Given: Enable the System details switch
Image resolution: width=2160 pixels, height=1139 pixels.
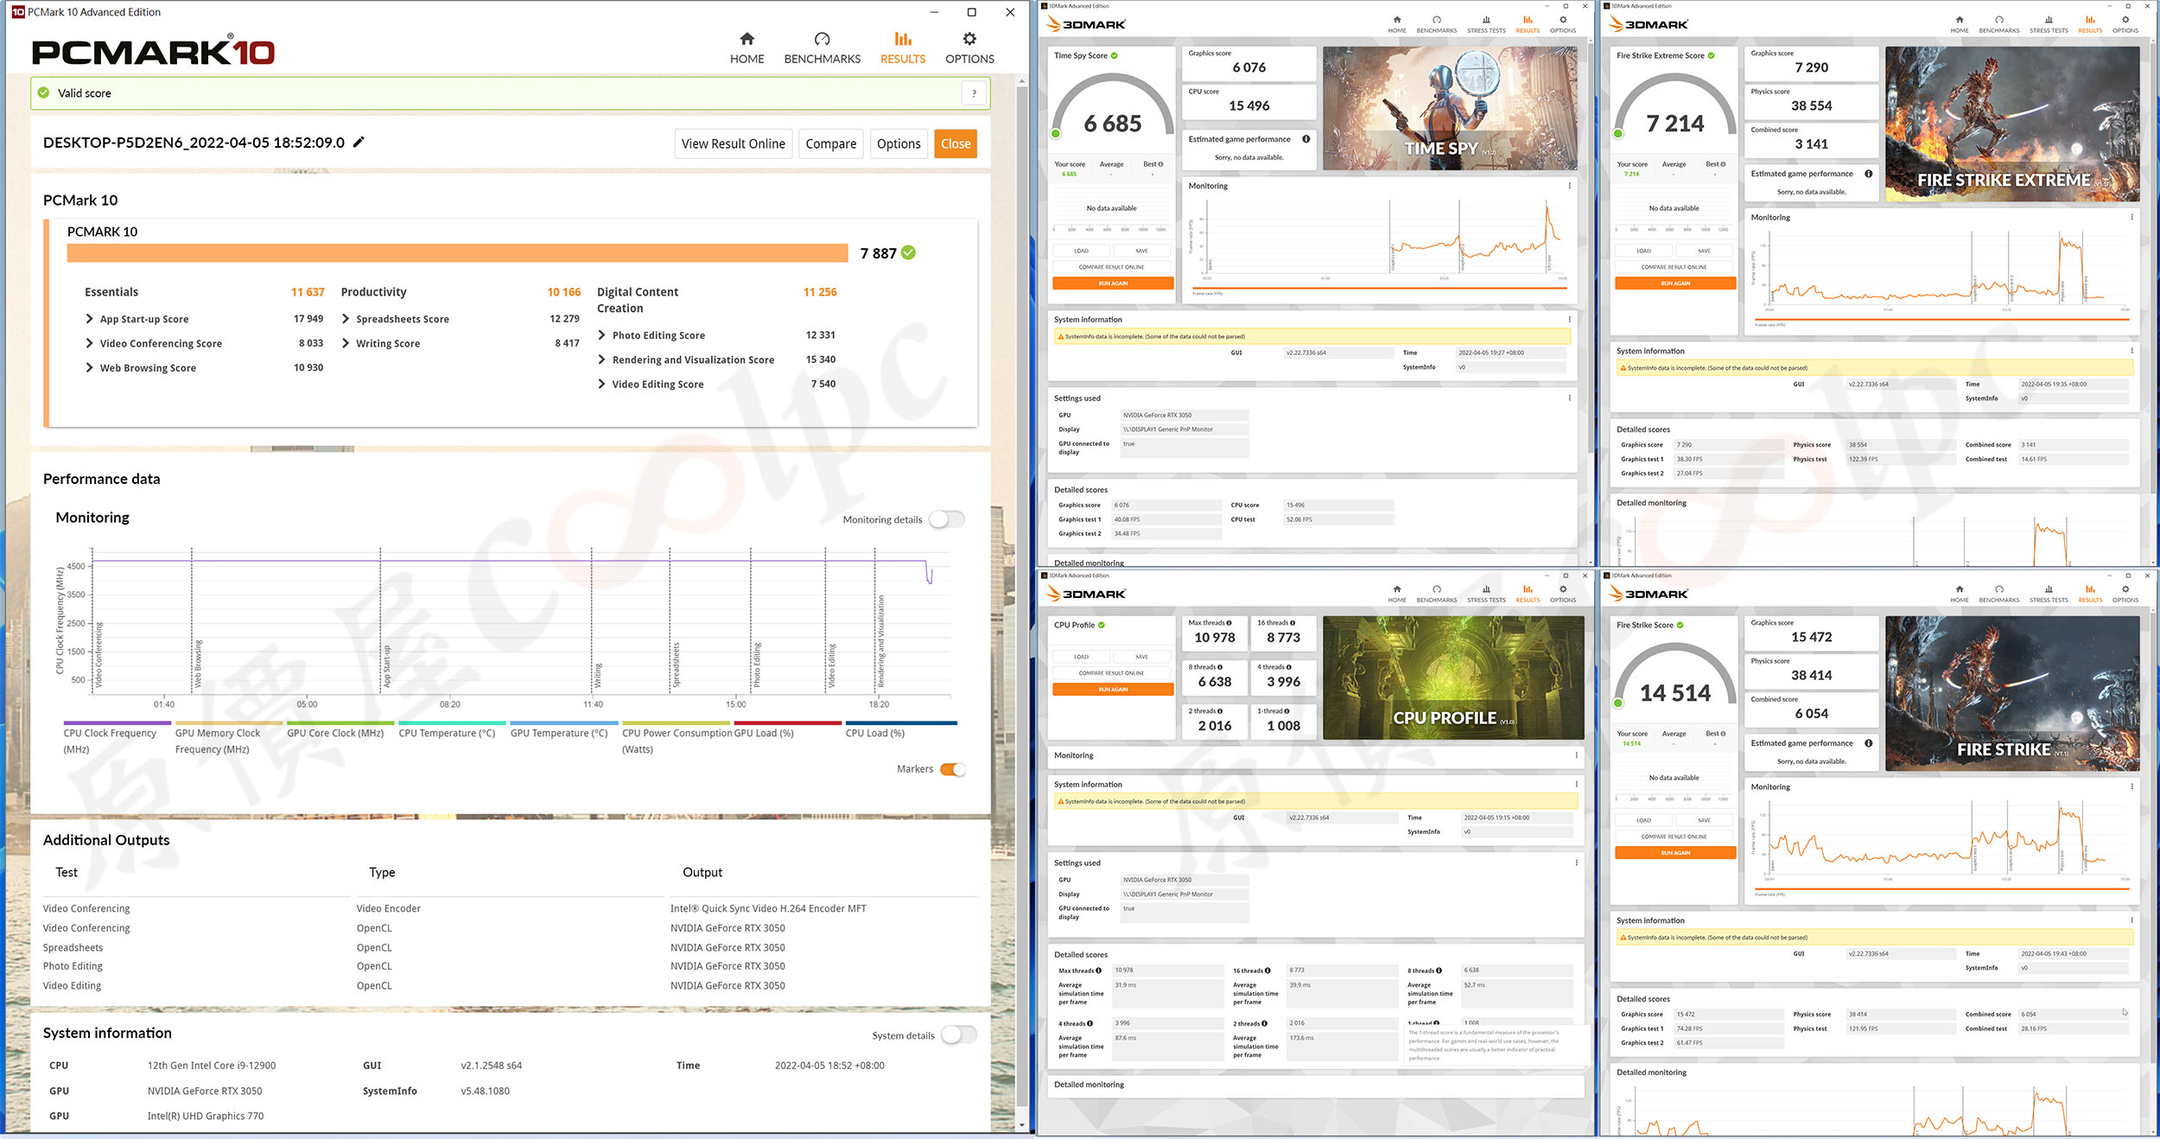Looking at the screenshot, I should pos(958,1035).
